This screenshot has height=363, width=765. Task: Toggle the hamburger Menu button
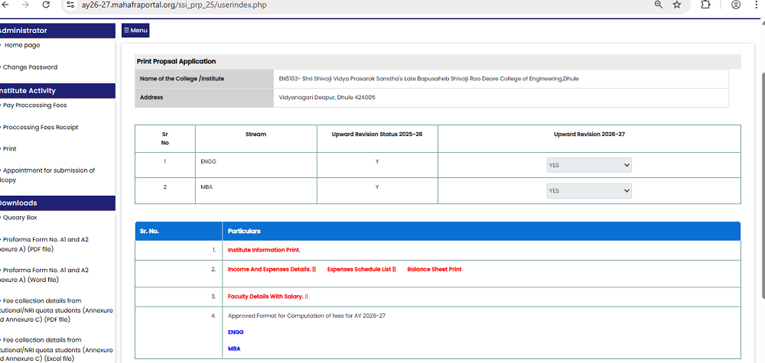pyautogui.click(x=135, y=31)
